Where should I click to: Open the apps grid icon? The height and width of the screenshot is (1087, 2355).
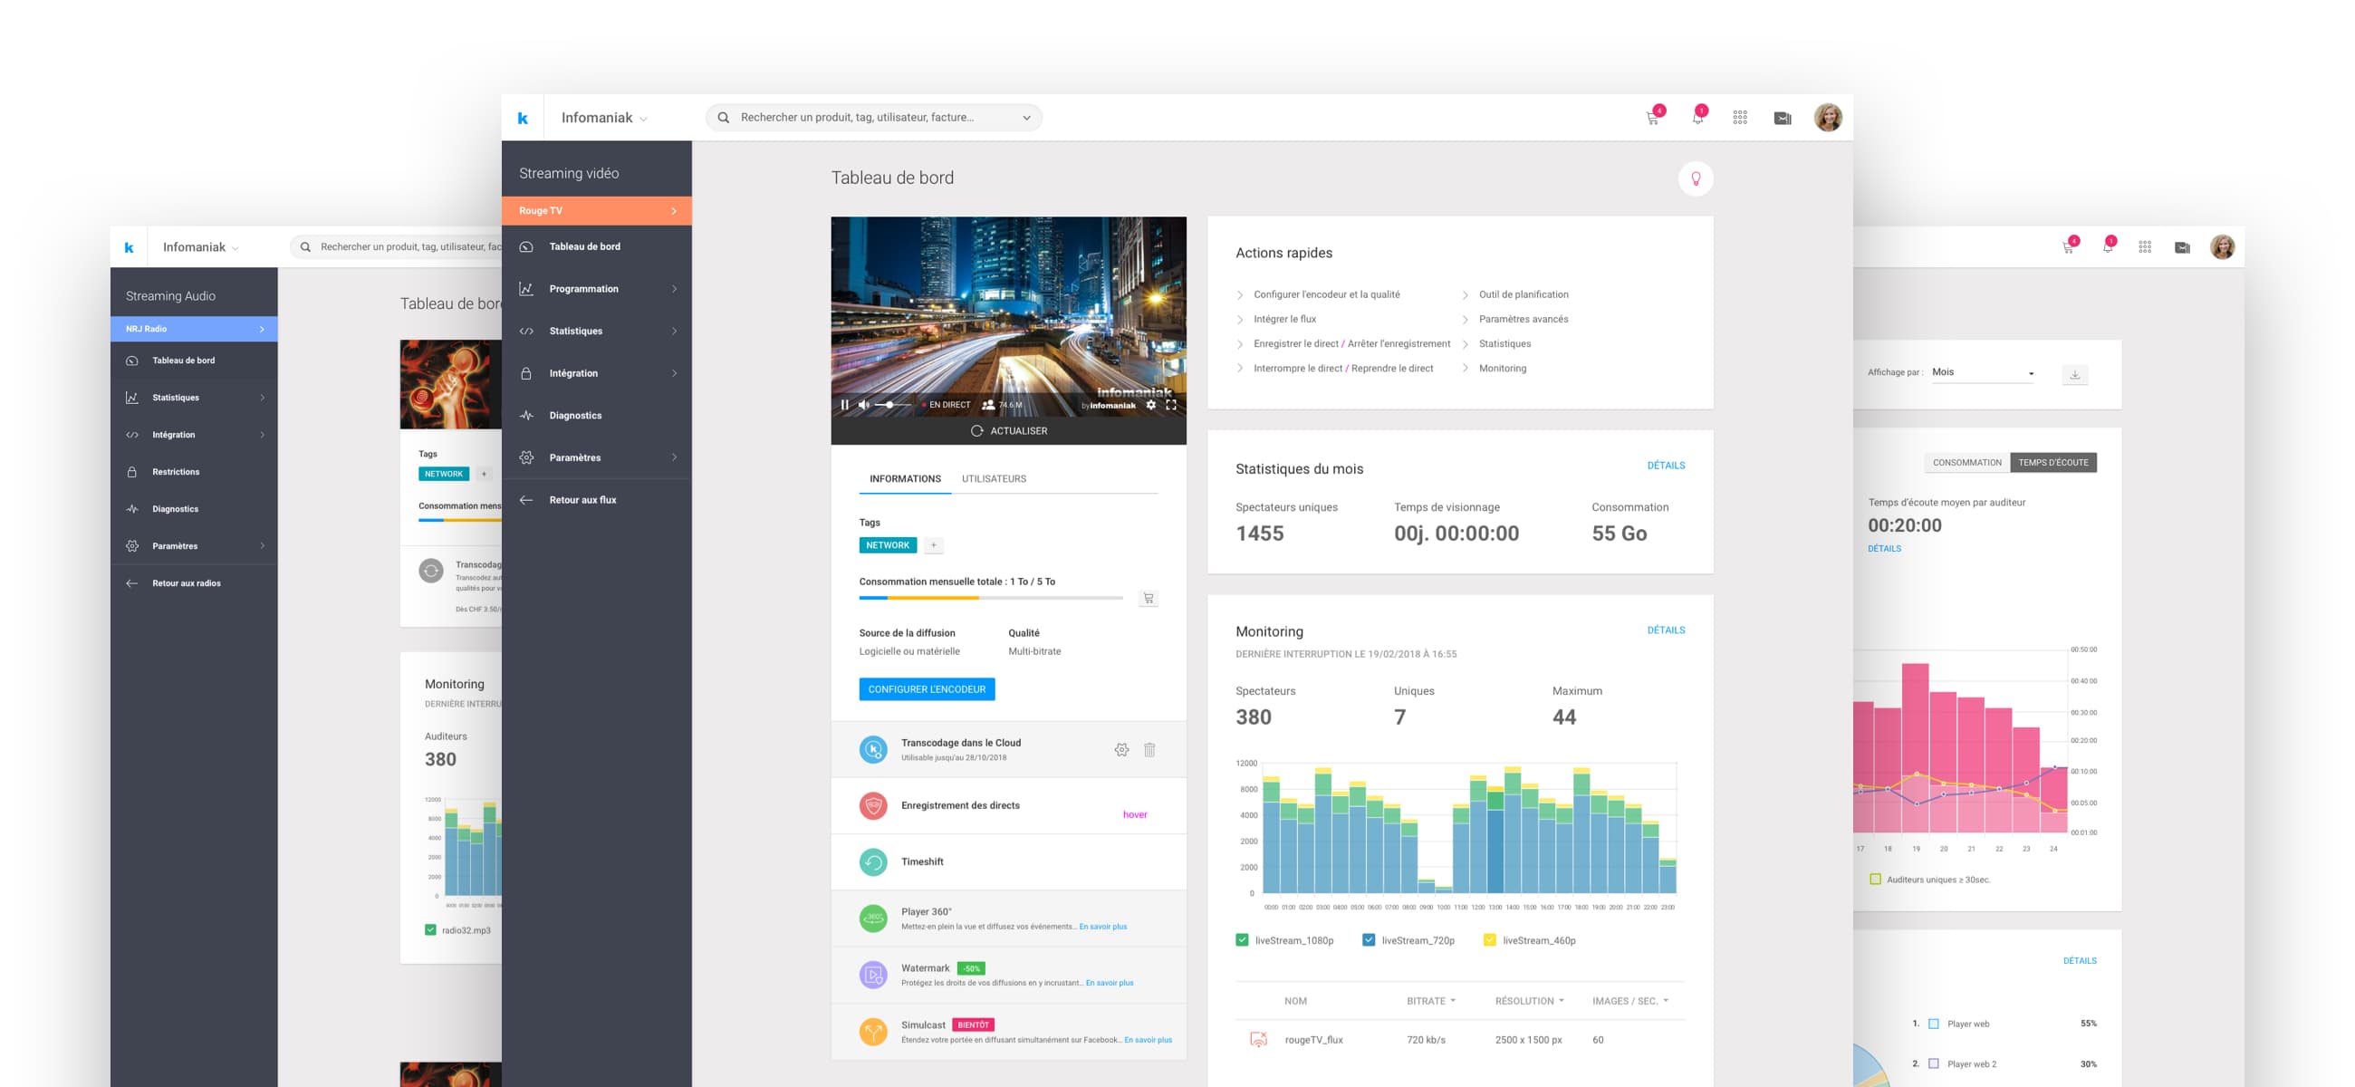click(1739, 118)
